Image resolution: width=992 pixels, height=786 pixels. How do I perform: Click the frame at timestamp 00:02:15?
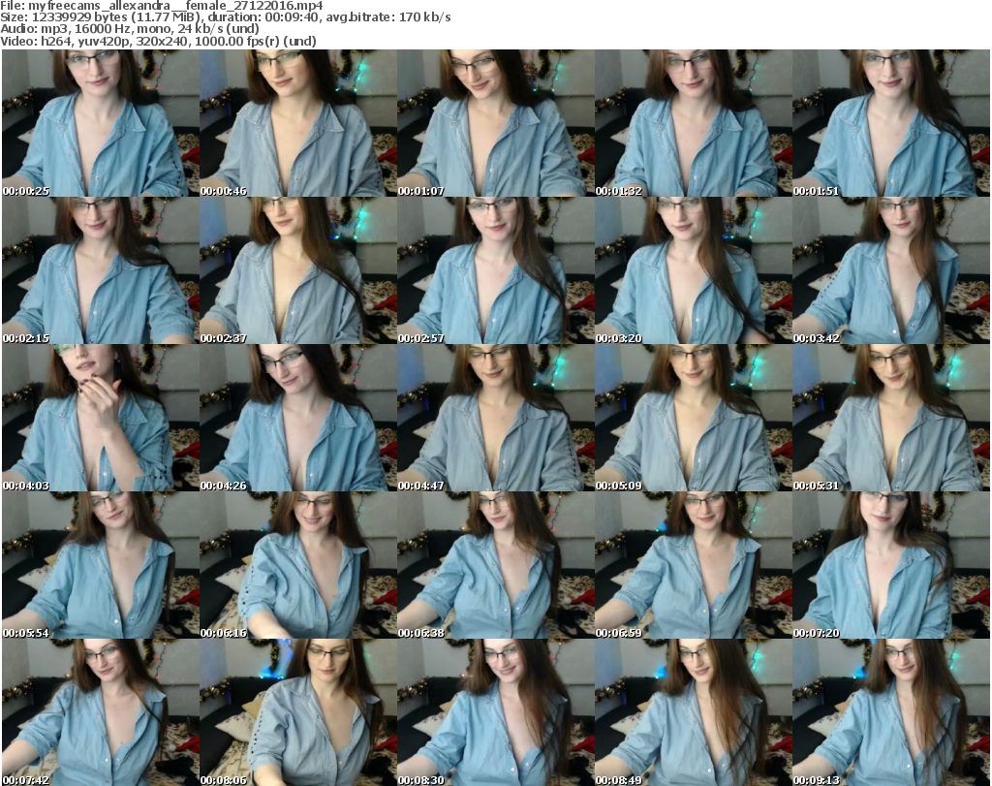[99, 270]
